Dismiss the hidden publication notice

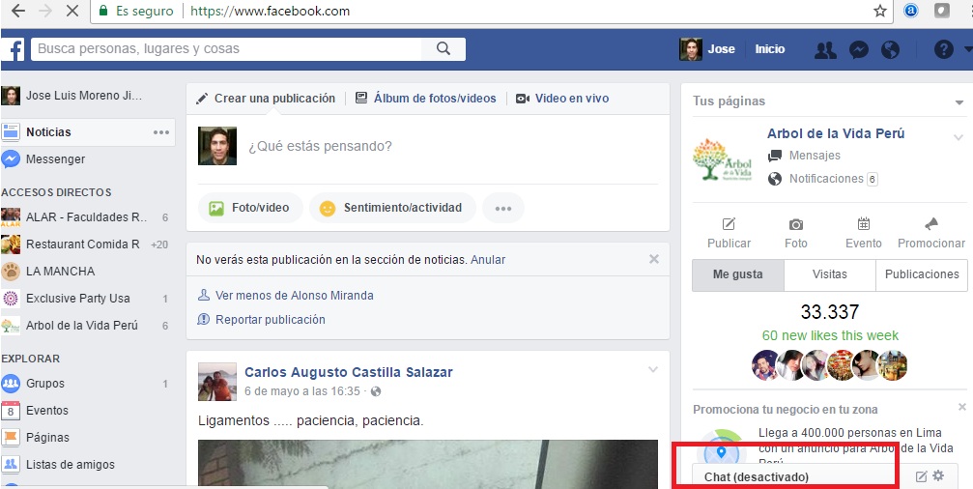pyautogui.click(x=654, y=259)
